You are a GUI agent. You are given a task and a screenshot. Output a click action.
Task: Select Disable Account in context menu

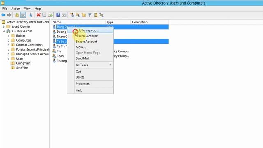(90, 36)
